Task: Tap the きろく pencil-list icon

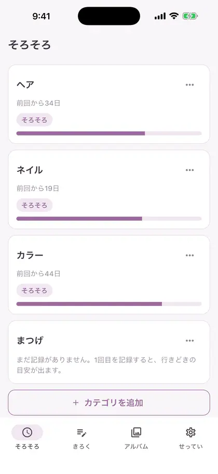Action: pos(81,432)
